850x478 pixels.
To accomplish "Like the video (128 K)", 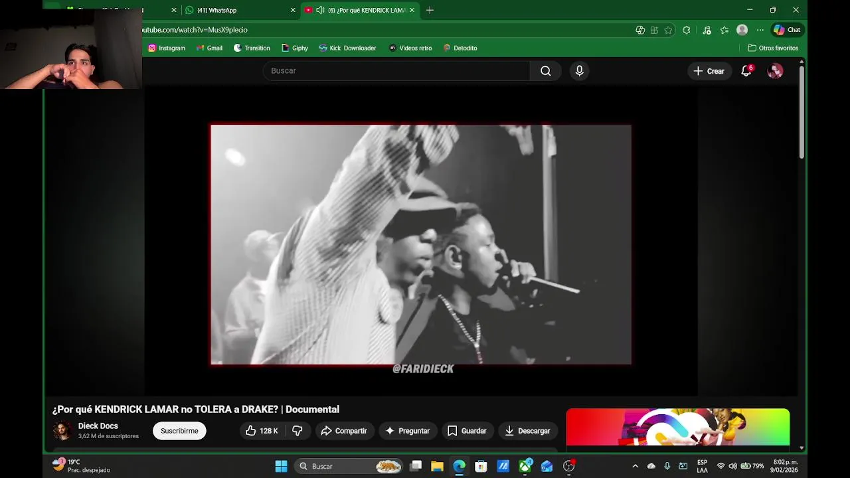I will 262,431.
